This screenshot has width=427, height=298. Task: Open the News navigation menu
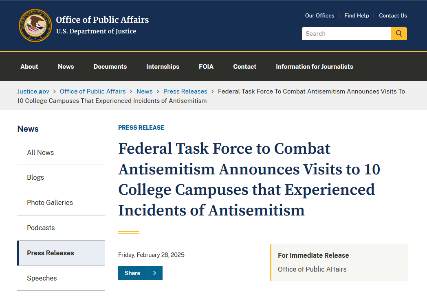66,67
